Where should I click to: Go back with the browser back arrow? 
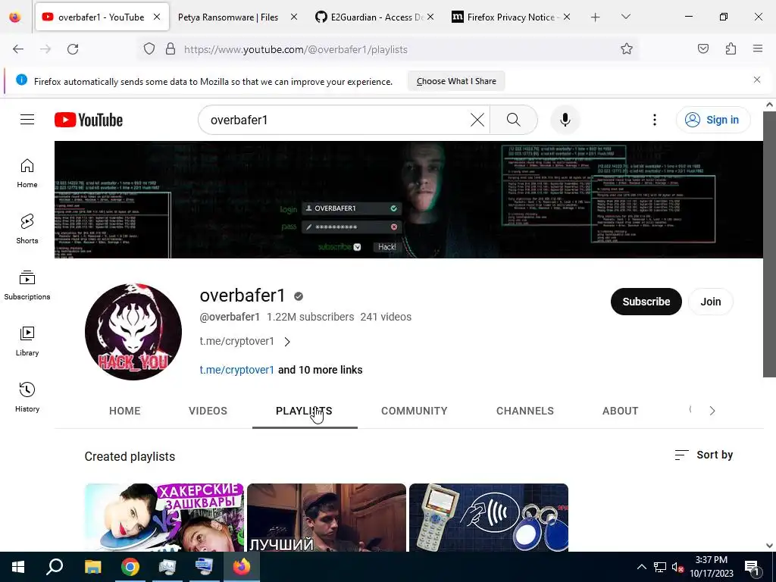coord(18,49)
